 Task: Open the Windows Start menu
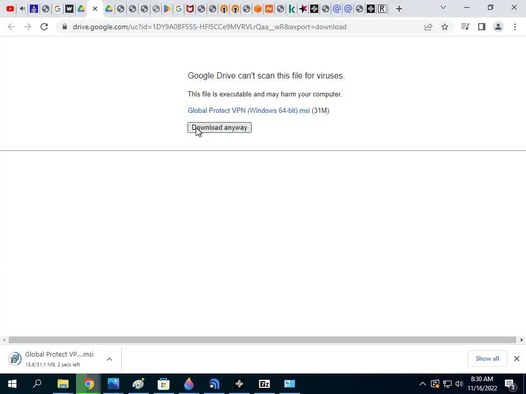[12, 384]
